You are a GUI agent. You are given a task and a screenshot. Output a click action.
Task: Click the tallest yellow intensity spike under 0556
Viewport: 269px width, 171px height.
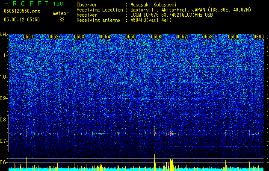click(x=154, y=162)
